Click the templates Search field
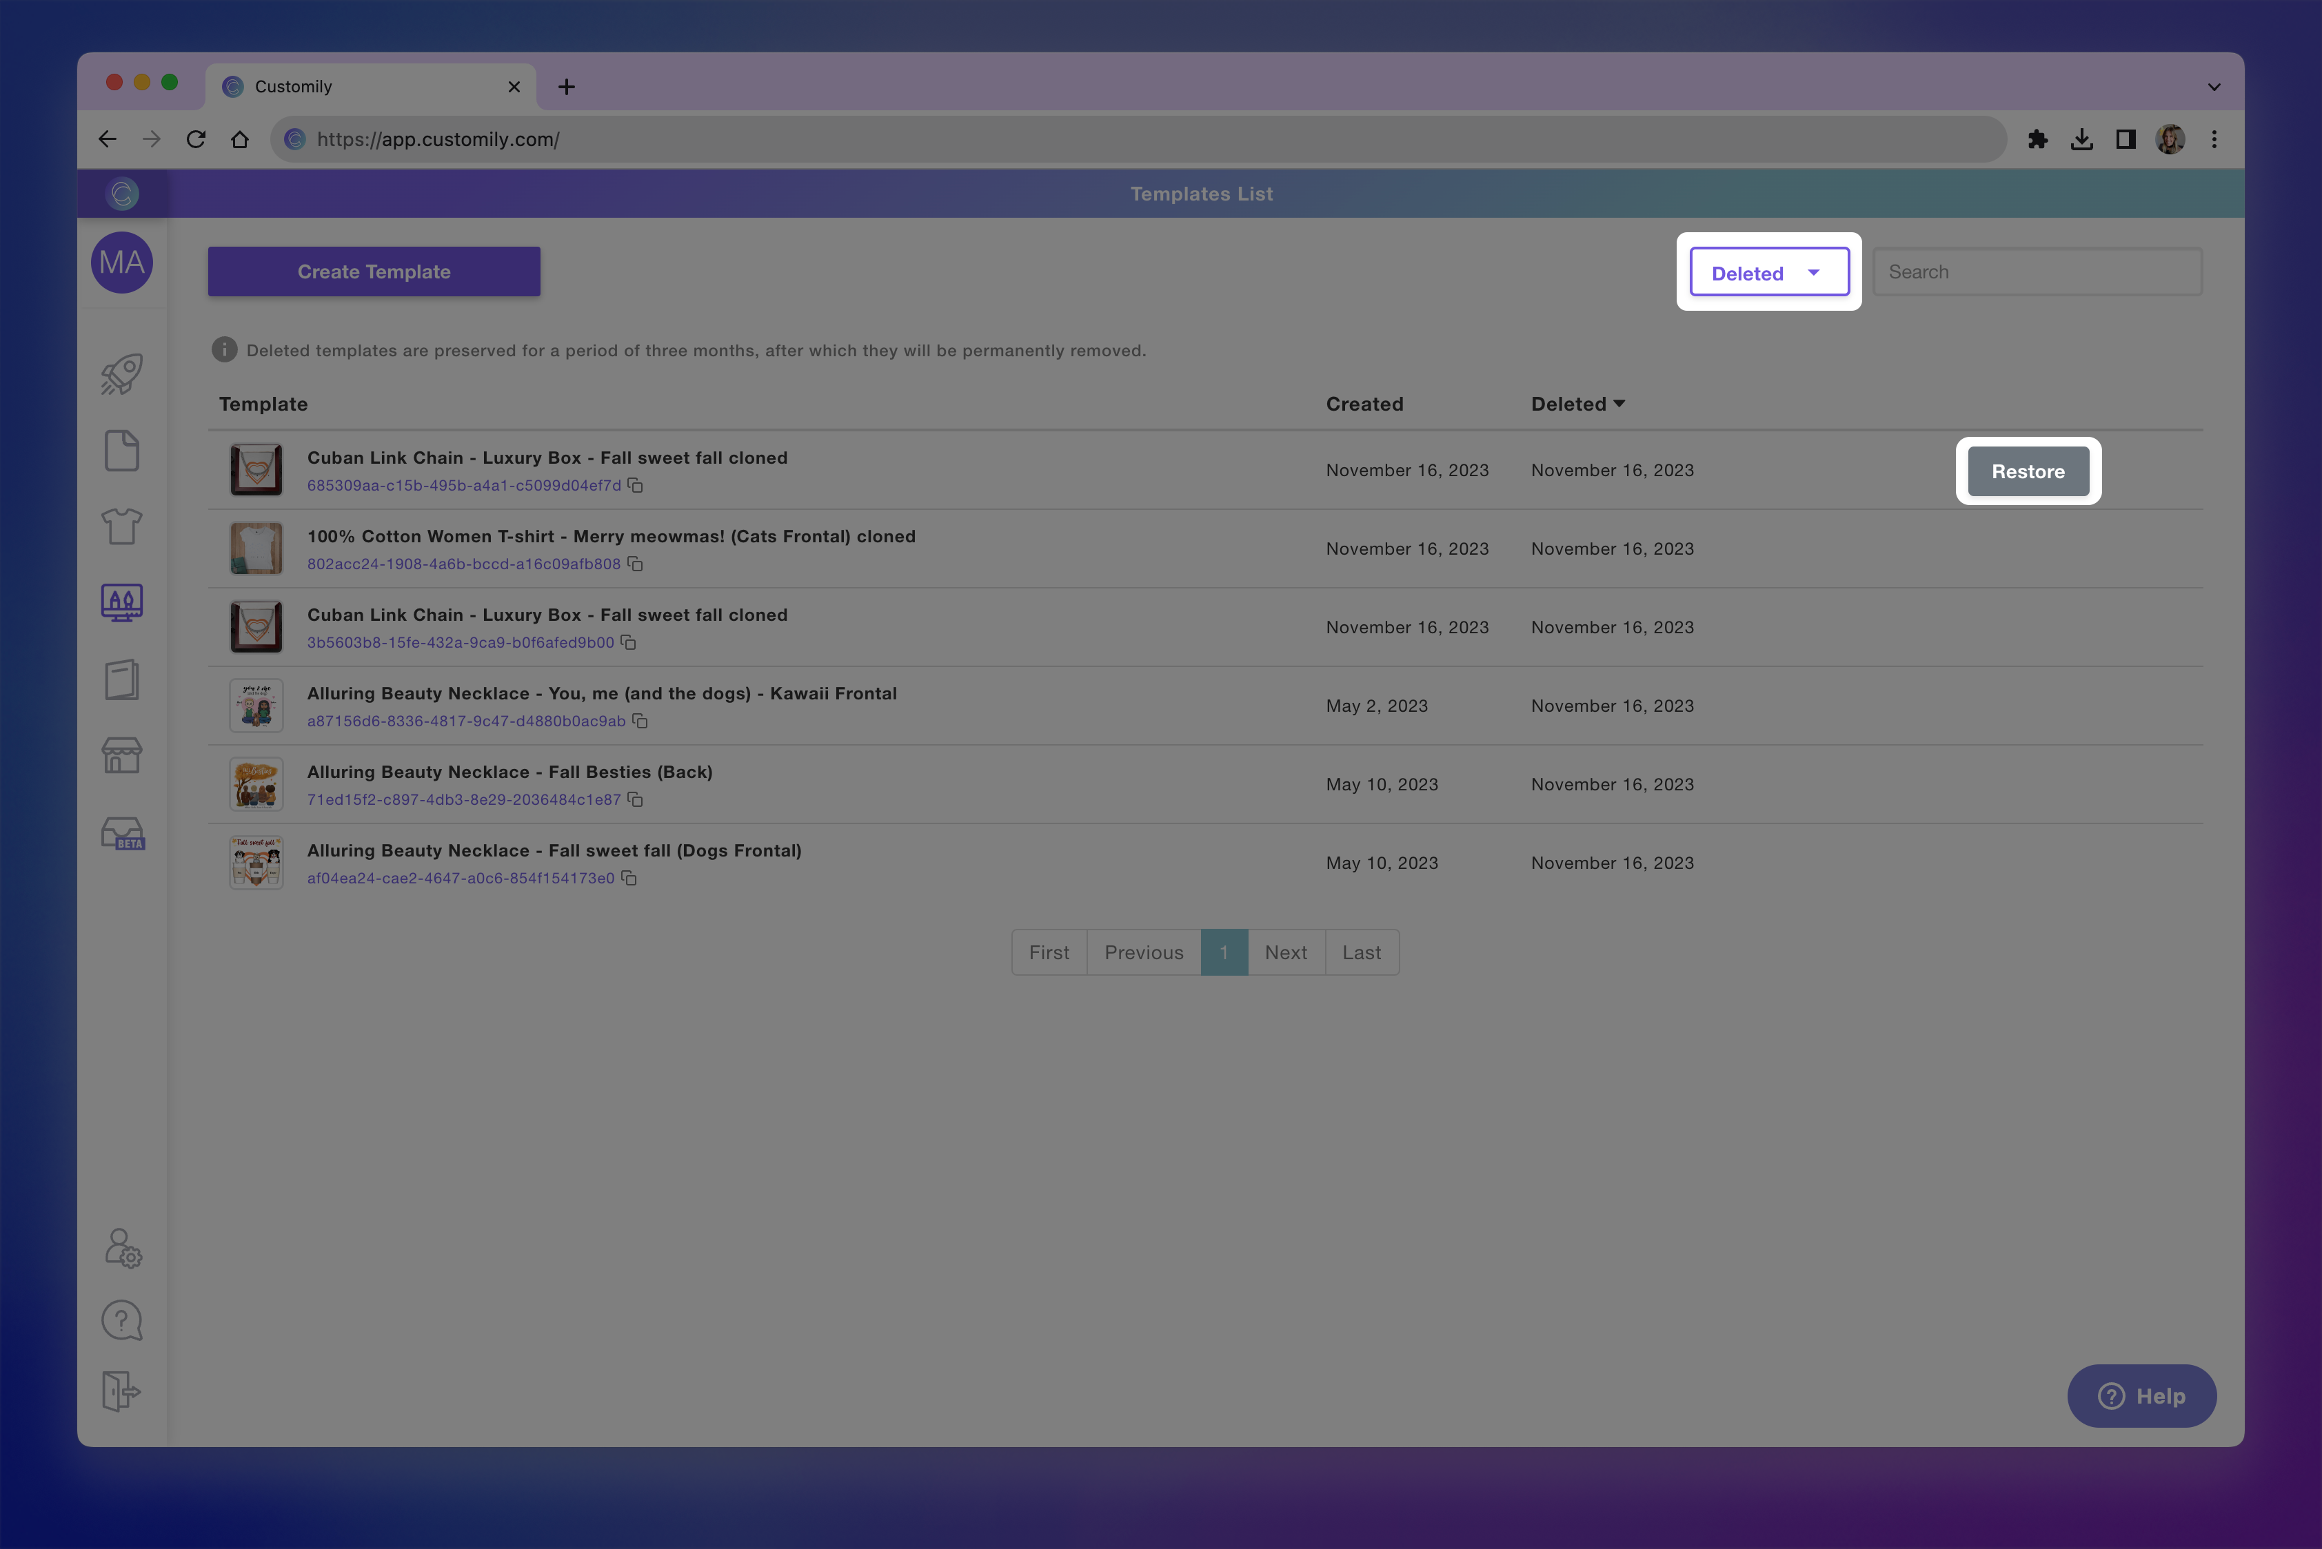Screen dimensions: 2322x1549 point(2037,271)
